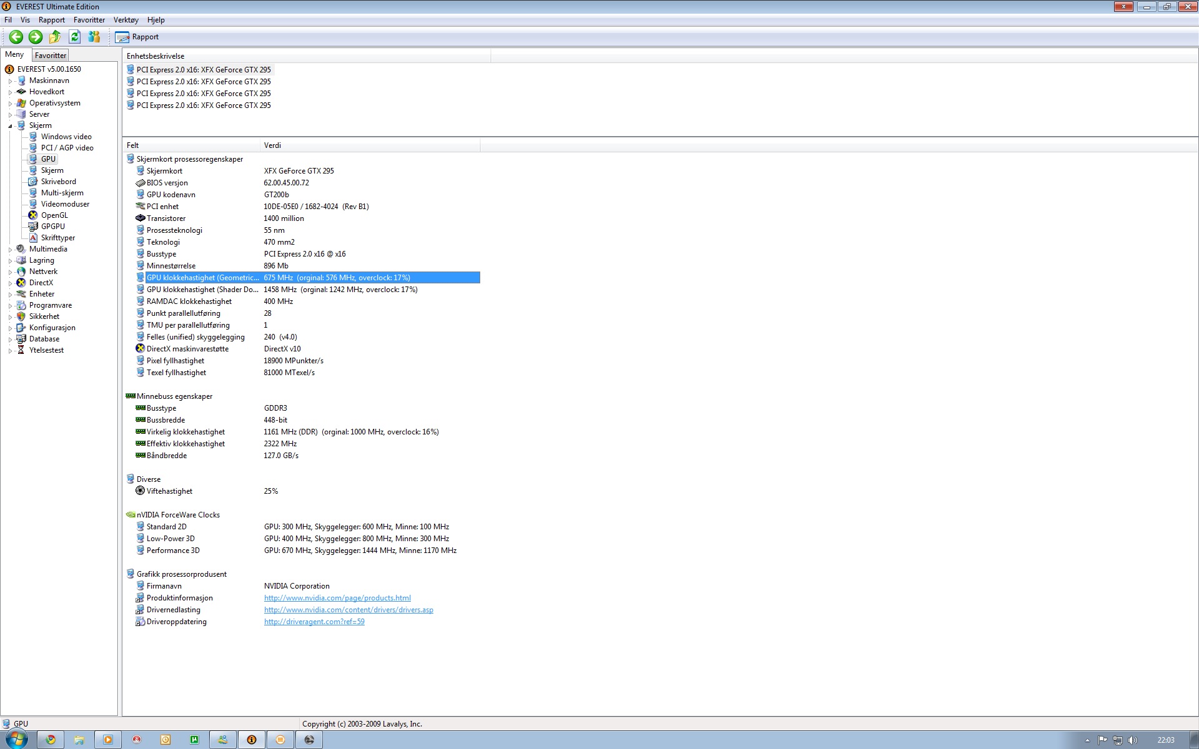
Task: Click the Refresh toolbar icon
Action: point(74,37)
